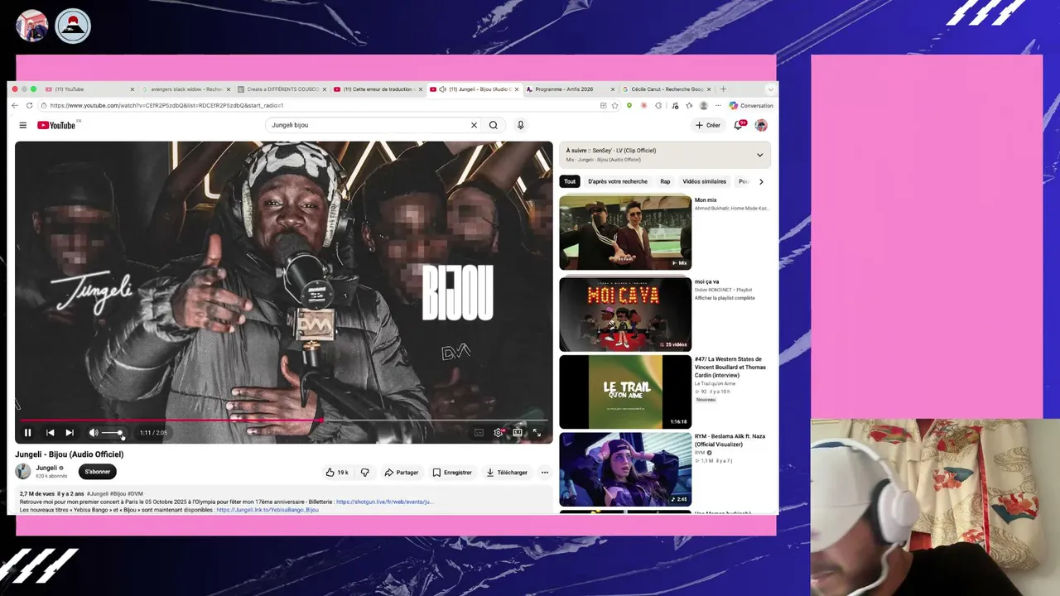The image size is (1060, 596).
Task: Open the shotgun.live billetterie link
Action: click(x=385, y=502)
